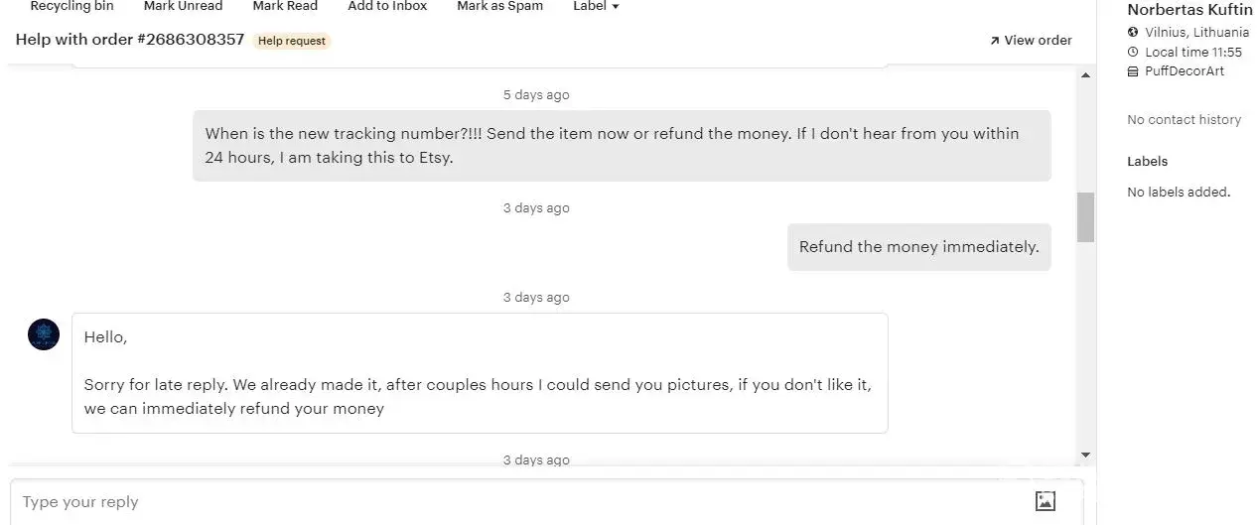This screenshot has height=525, width=1258.
Task: Move conversation to Recycling bin
Action: [71, 6]
